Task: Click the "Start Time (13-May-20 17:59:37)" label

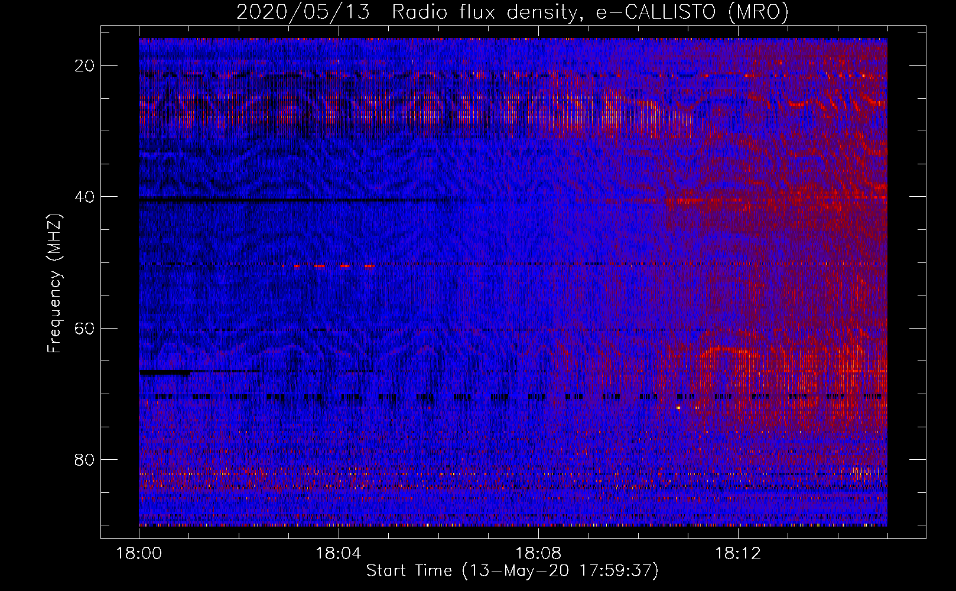Action: [x=512, y=571]
